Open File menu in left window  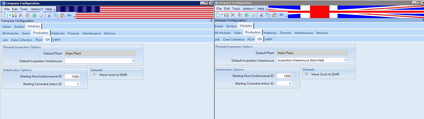(7, 9)
